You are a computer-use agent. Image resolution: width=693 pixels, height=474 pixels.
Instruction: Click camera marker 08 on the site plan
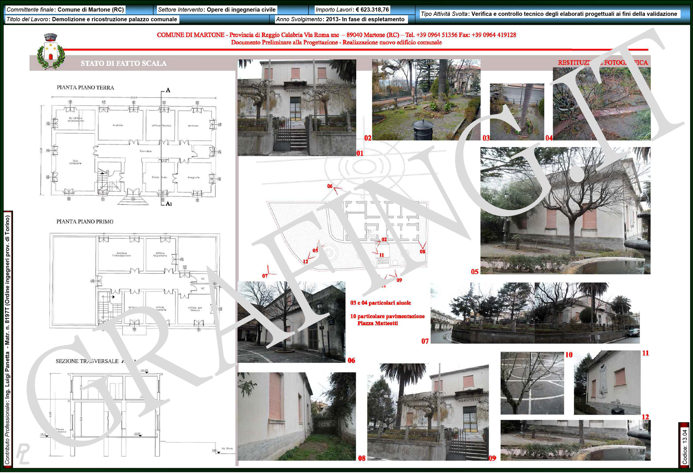(422, 251)
